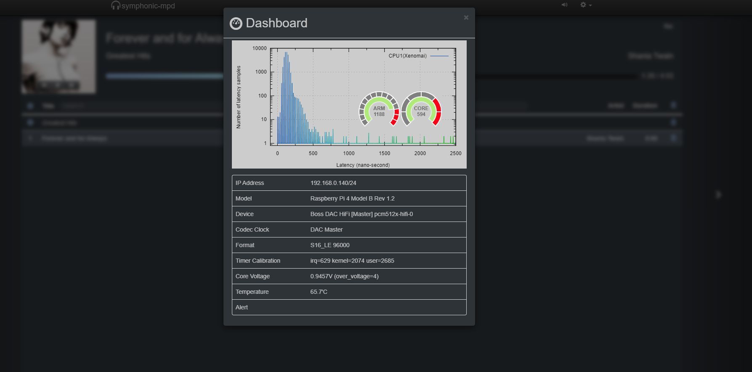Screen dimensions: 752x372
Task: Click the Dashboard title text
Action: pos(276,23)
